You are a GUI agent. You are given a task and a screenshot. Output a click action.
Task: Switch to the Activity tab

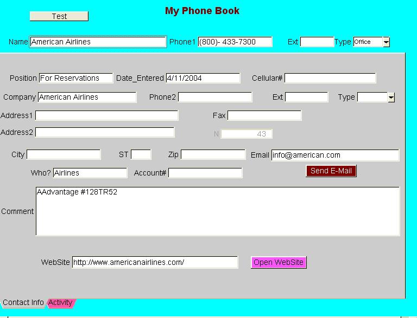[x=61, y=303]
